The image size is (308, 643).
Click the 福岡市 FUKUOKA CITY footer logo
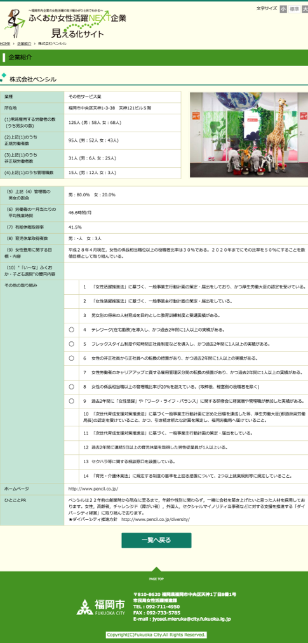101,607
